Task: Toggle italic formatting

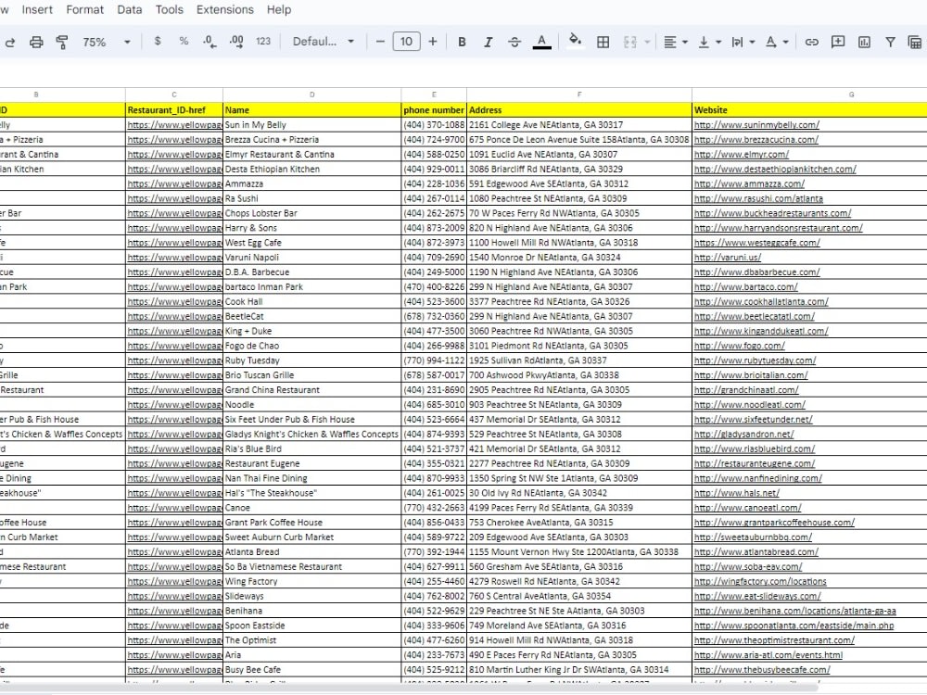Action: pos(488,42)
